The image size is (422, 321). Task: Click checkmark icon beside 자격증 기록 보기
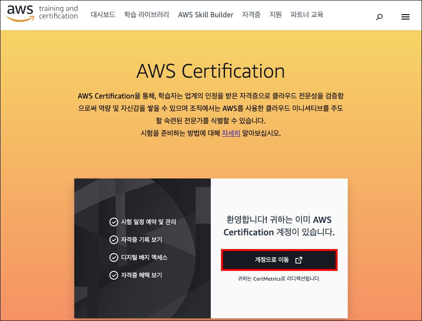[x=113, y=240]
